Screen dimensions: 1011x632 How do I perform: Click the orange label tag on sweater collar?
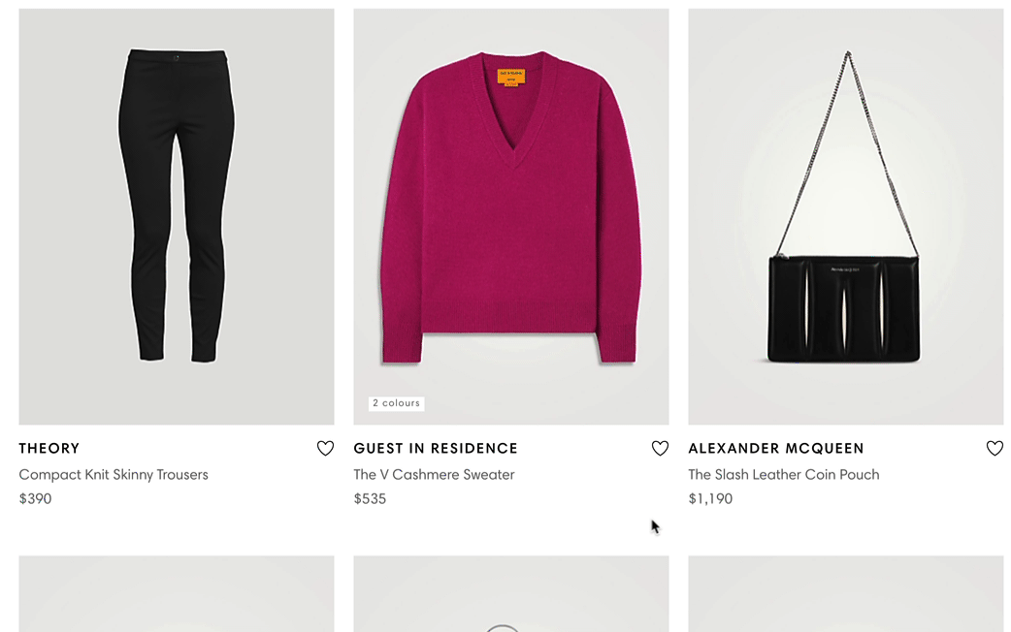510,77
